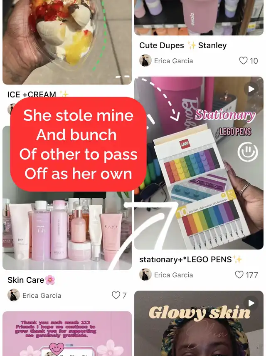
Task: Open the ice cream sundae thumbnail
Action: [x=67, y=42]
